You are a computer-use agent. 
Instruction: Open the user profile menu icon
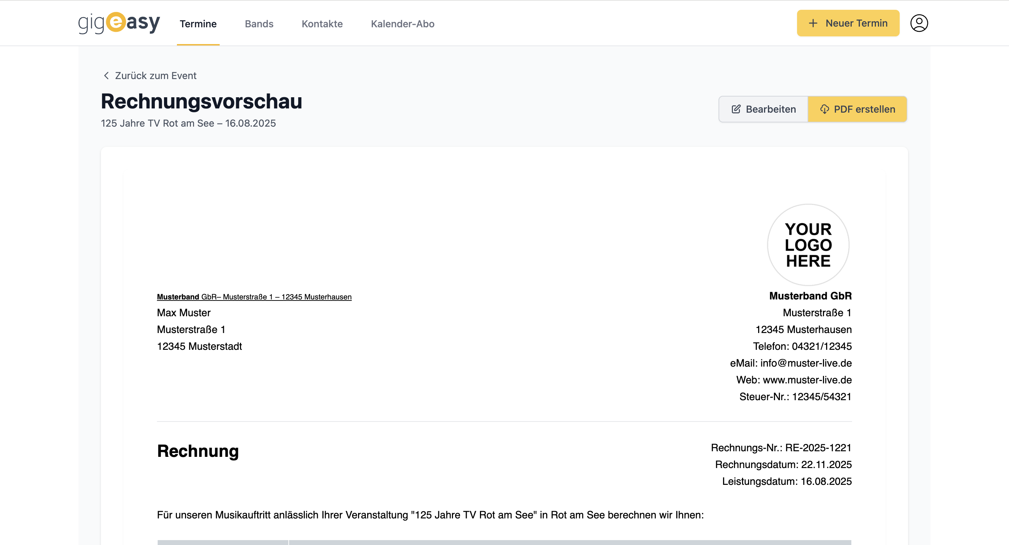pos(919,23)
